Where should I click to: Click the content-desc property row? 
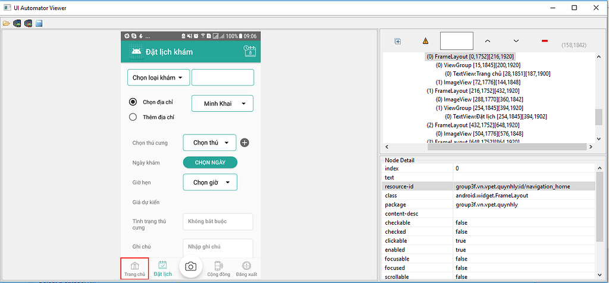(488, 213)
